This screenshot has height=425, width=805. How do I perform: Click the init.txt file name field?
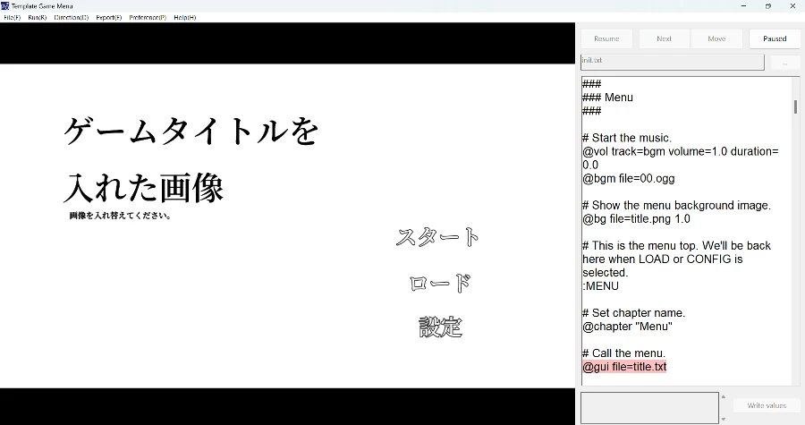click(x=673, y=62)
